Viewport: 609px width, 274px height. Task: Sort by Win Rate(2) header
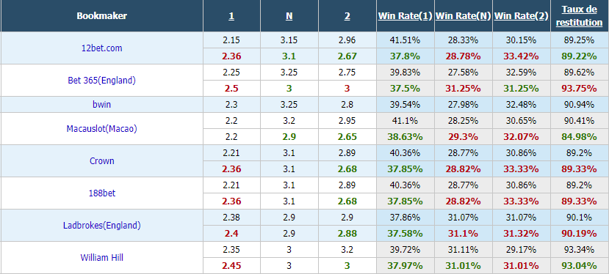pos(522,16)
